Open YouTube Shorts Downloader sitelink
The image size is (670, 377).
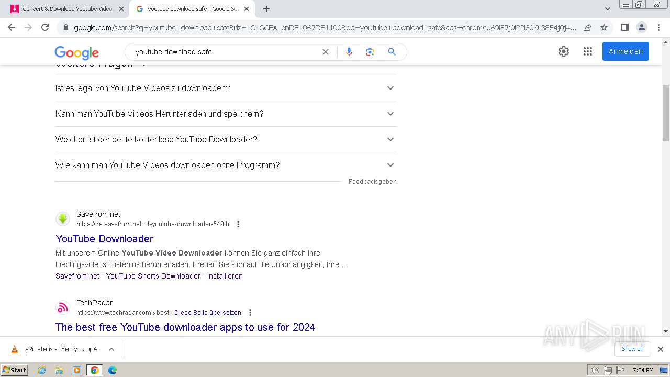[153, 276]
